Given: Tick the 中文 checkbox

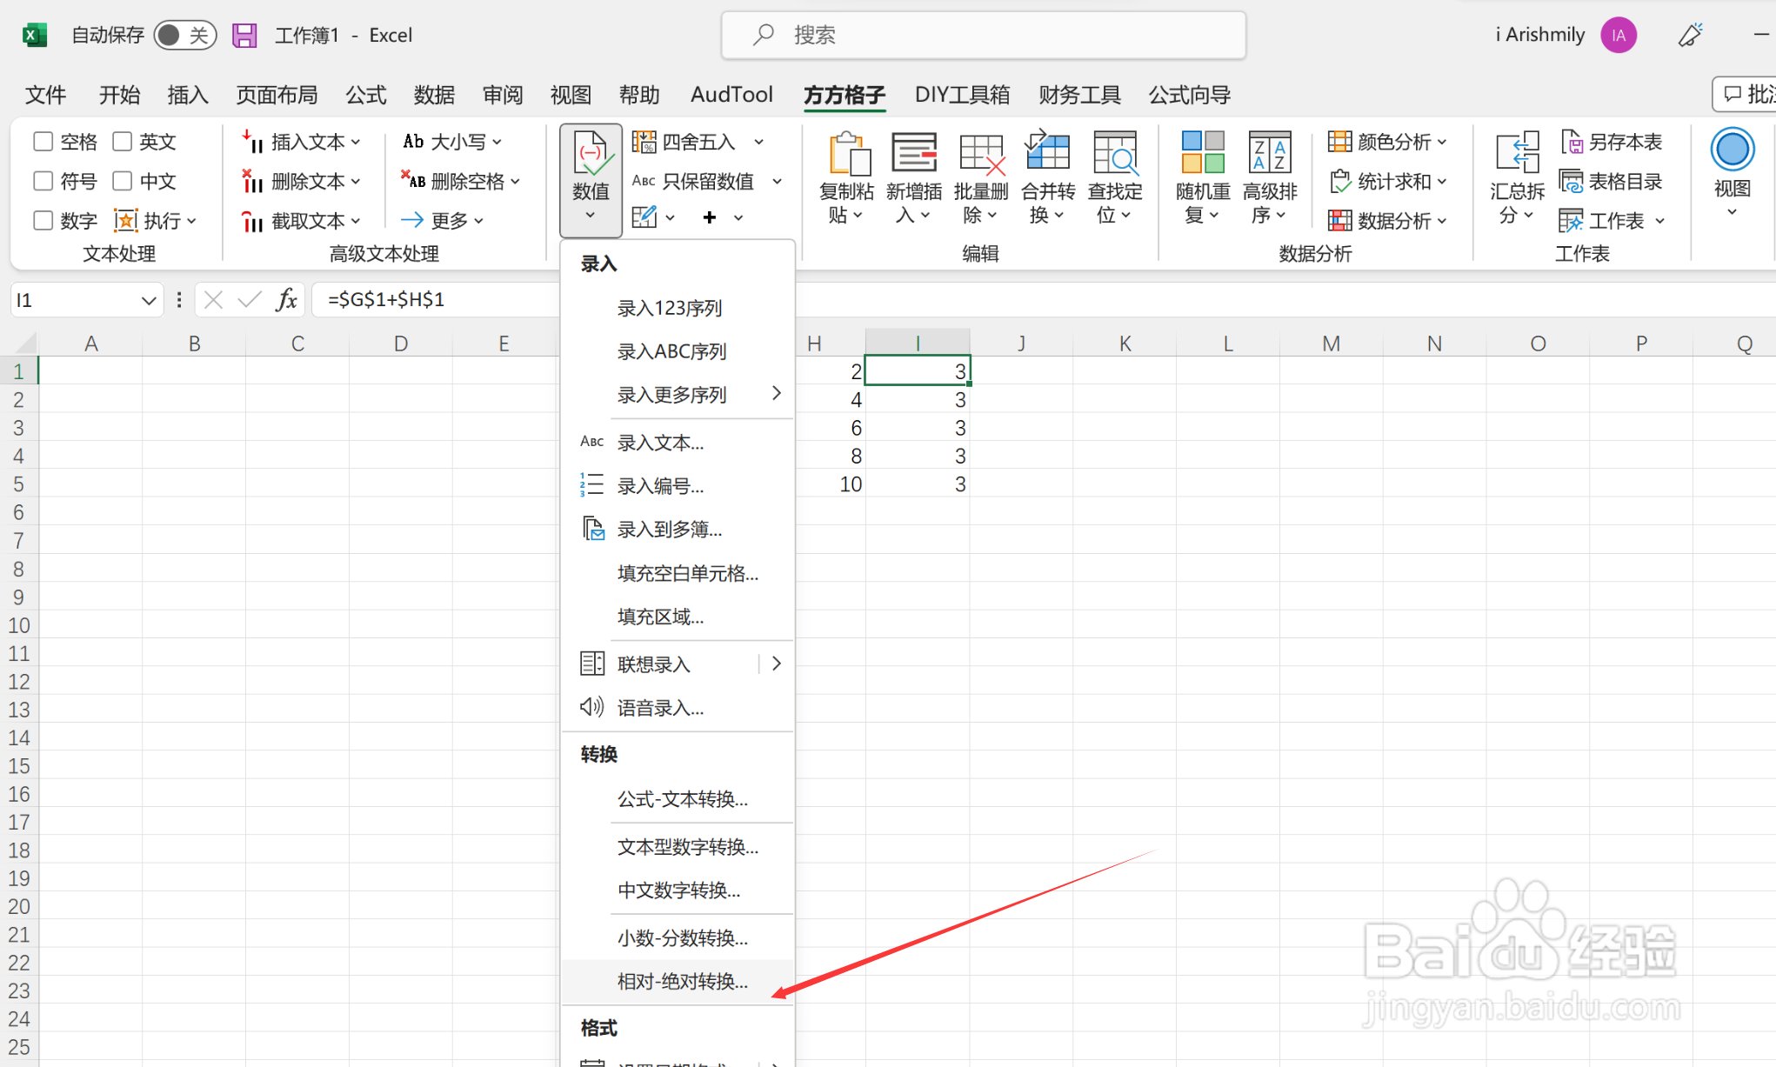Looking at the screenshot, I should pyautogui.click(x=123, y=181).
